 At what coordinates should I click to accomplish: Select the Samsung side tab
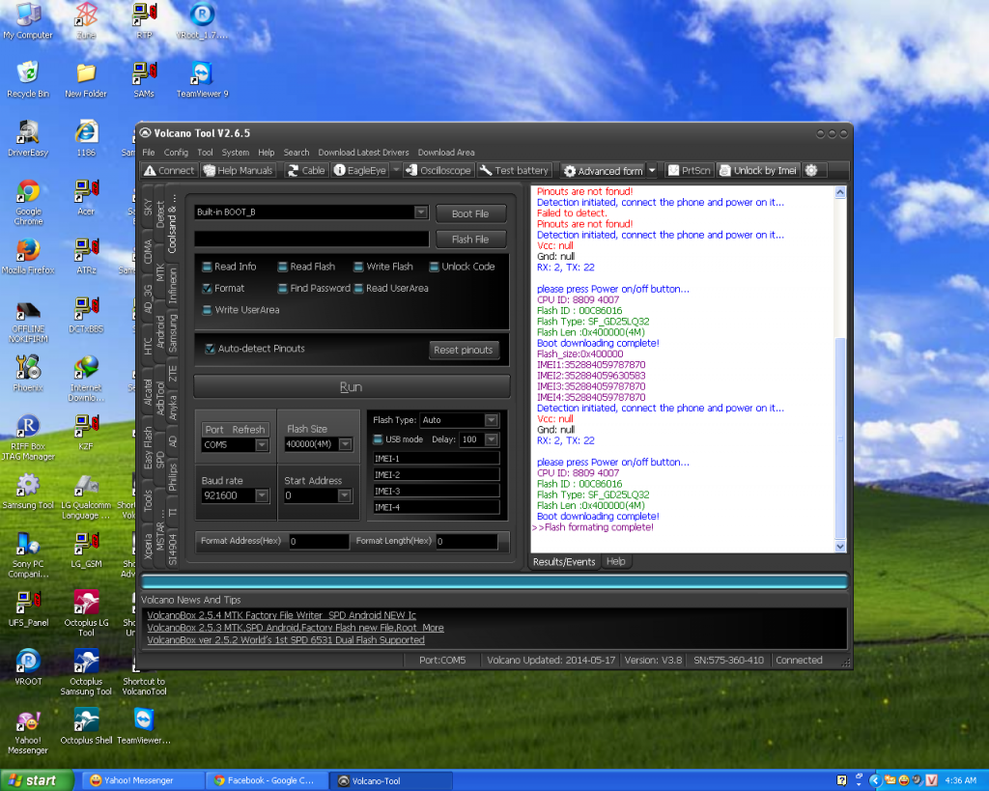coord(173,332)
